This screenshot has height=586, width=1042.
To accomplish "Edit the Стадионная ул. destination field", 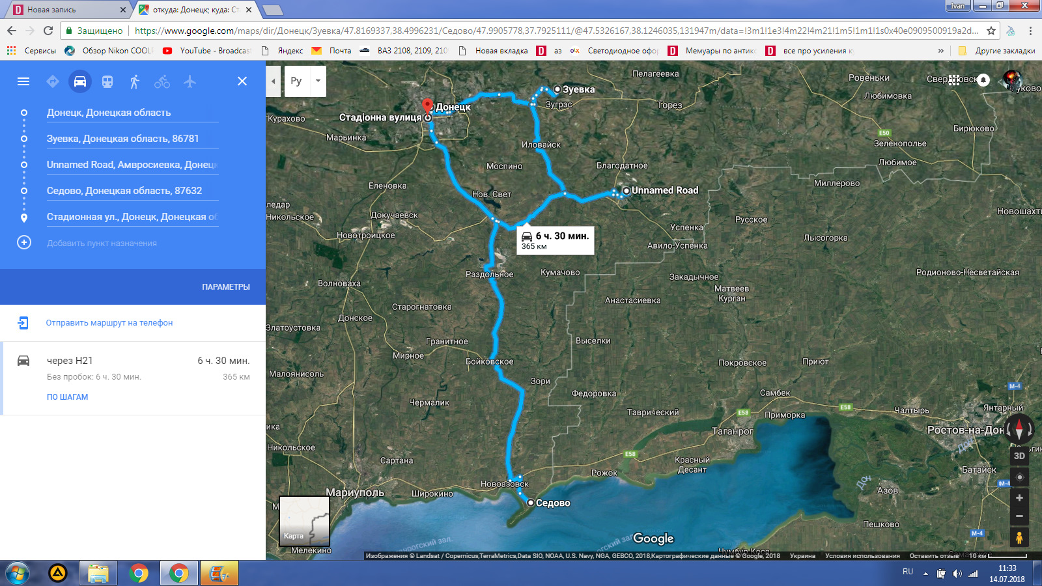I will pyautogui.click(x=132, y=217).
